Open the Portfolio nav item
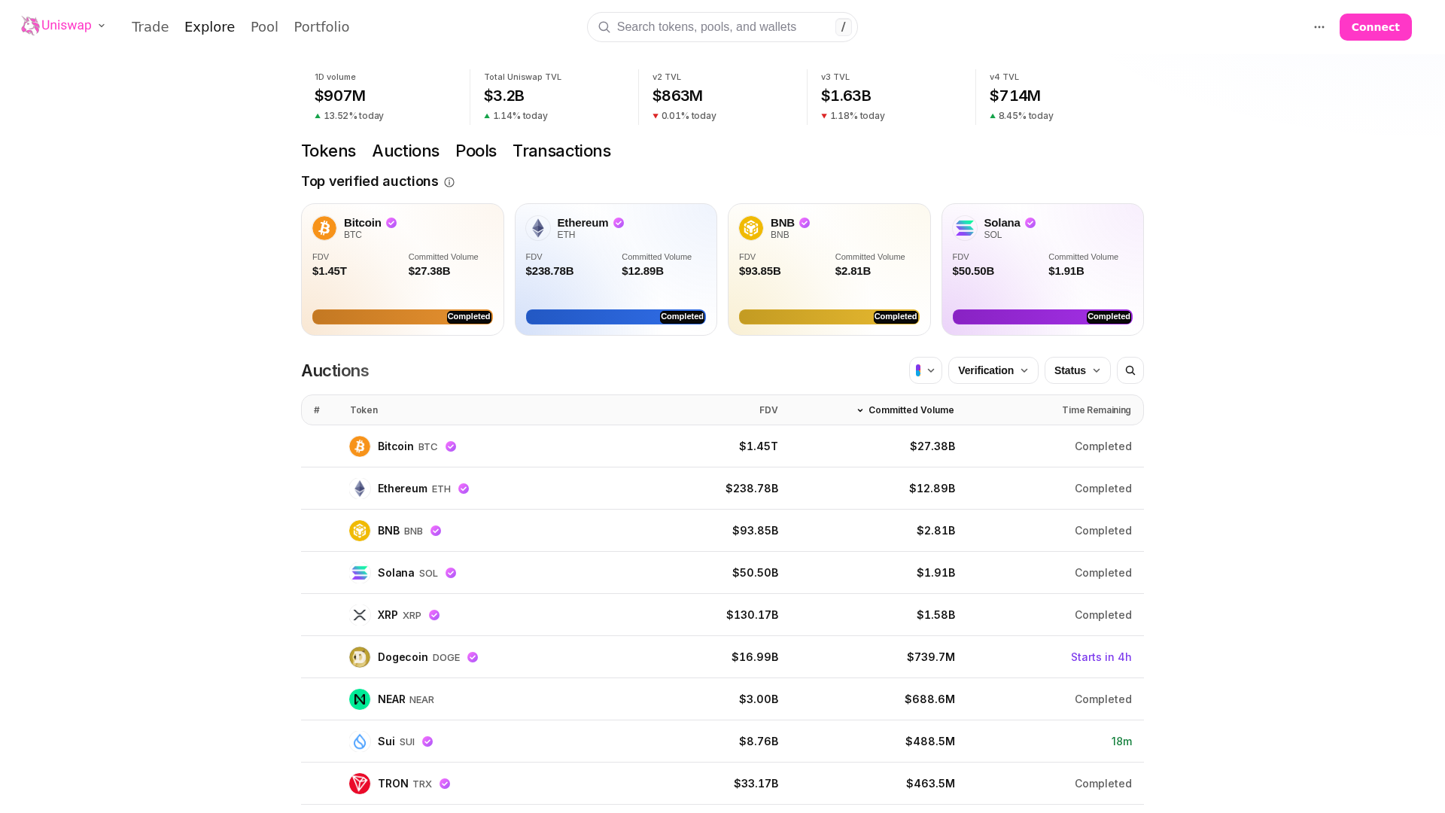Screen dimensions: 1445x813 point(321,27)
